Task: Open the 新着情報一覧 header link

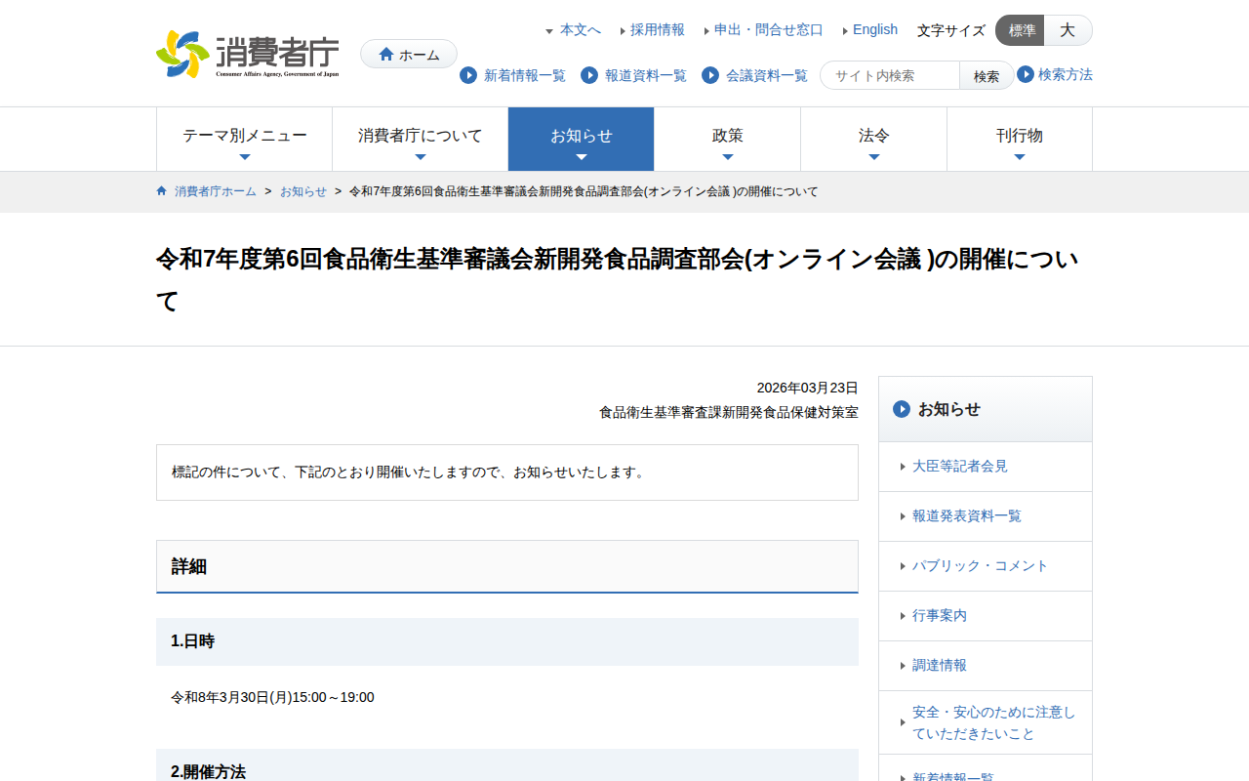Action: click(x=525, y=75)
